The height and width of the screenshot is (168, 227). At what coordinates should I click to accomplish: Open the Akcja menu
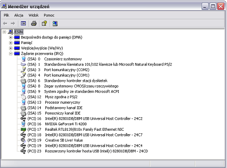(19, 15)
